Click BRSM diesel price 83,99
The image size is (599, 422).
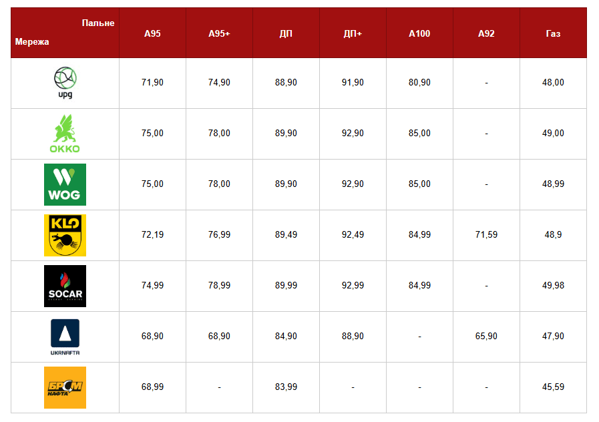click(x=286, y=387)
